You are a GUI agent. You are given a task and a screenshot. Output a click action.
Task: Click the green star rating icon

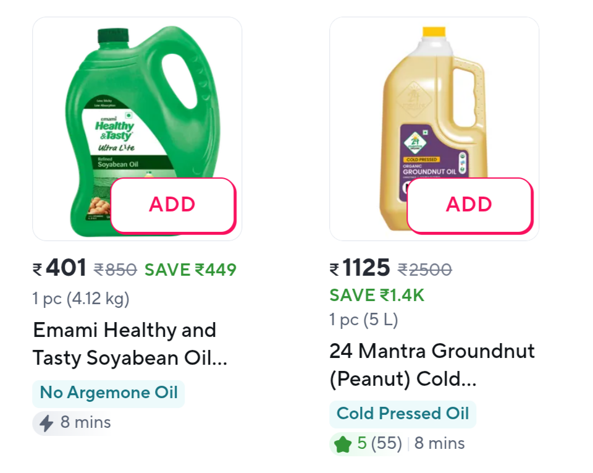coord(343,444)
